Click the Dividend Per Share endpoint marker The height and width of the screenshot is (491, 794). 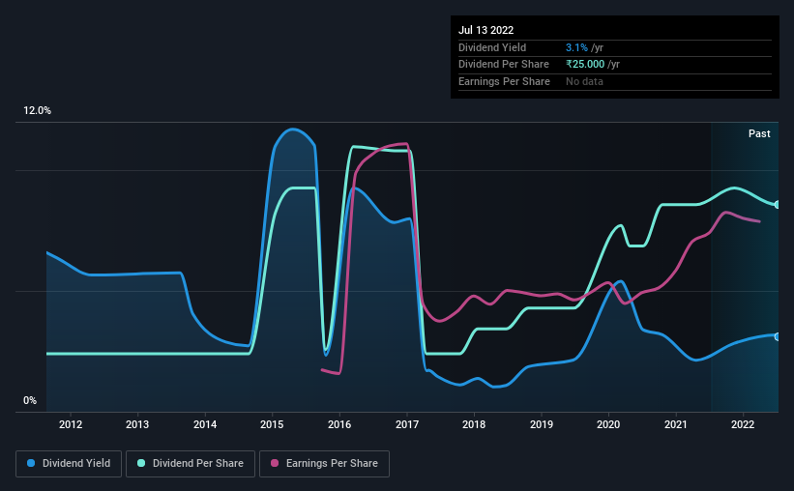click(x=777, y=205)
